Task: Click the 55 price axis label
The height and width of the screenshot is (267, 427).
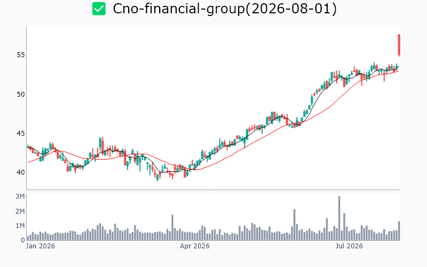Action: tap(21, 55)
